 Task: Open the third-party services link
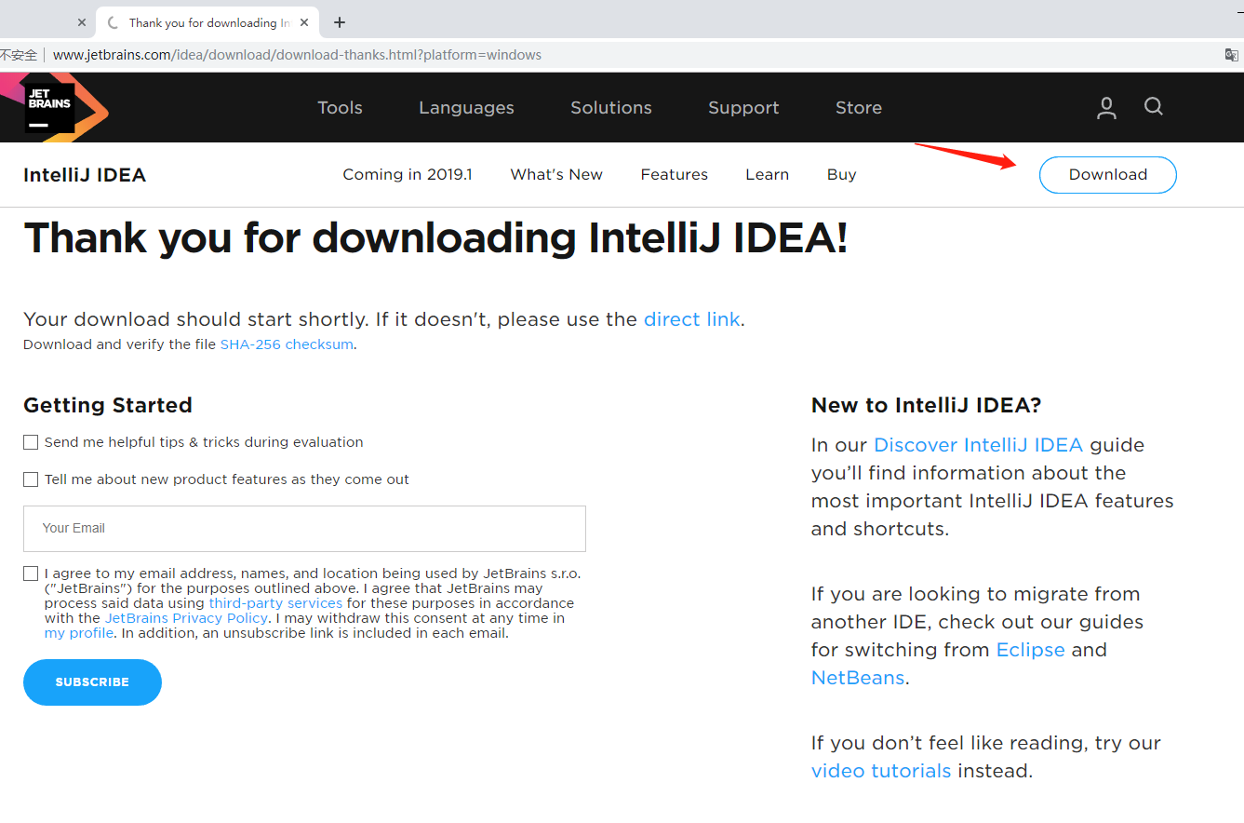tap(275, 603)
